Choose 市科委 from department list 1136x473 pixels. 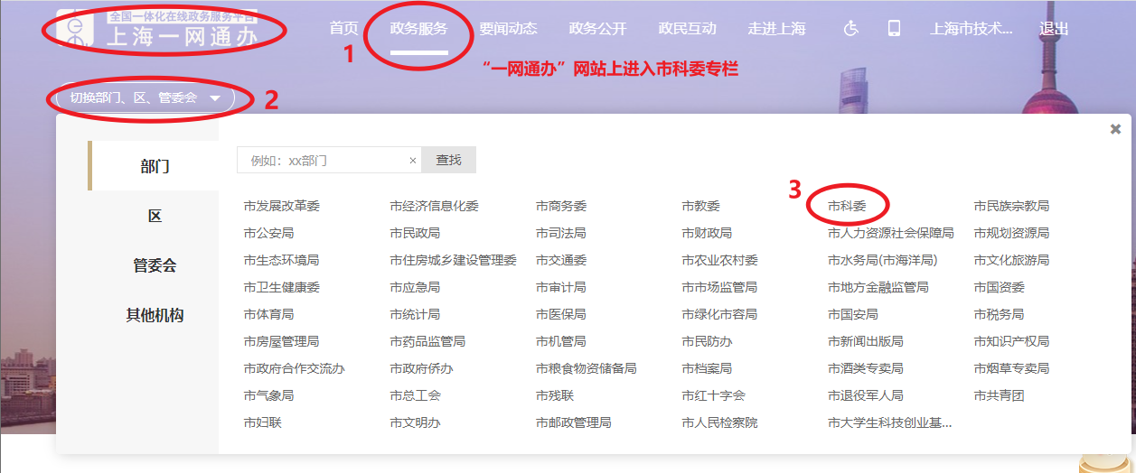[847, 206]
